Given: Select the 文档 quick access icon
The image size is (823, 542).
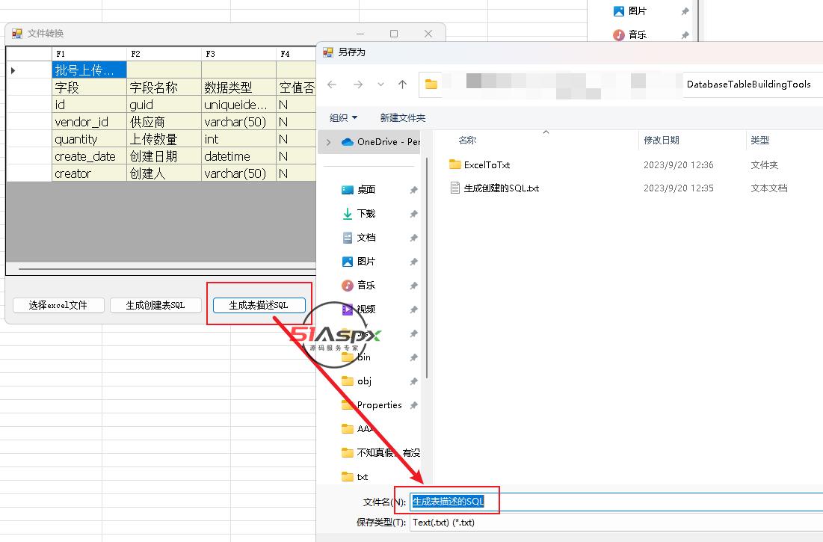Looking at the screenshot, I should pos(348,238).
